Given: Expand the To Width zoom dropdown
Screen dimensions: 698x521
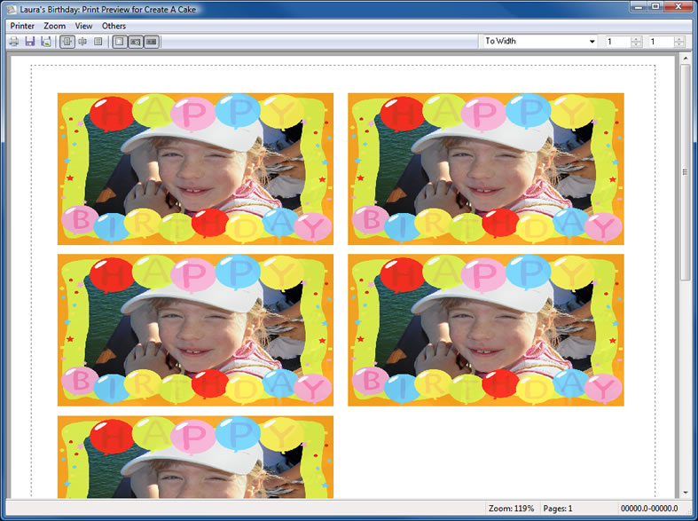Looking at the screenshot, I should pos(592,42).
